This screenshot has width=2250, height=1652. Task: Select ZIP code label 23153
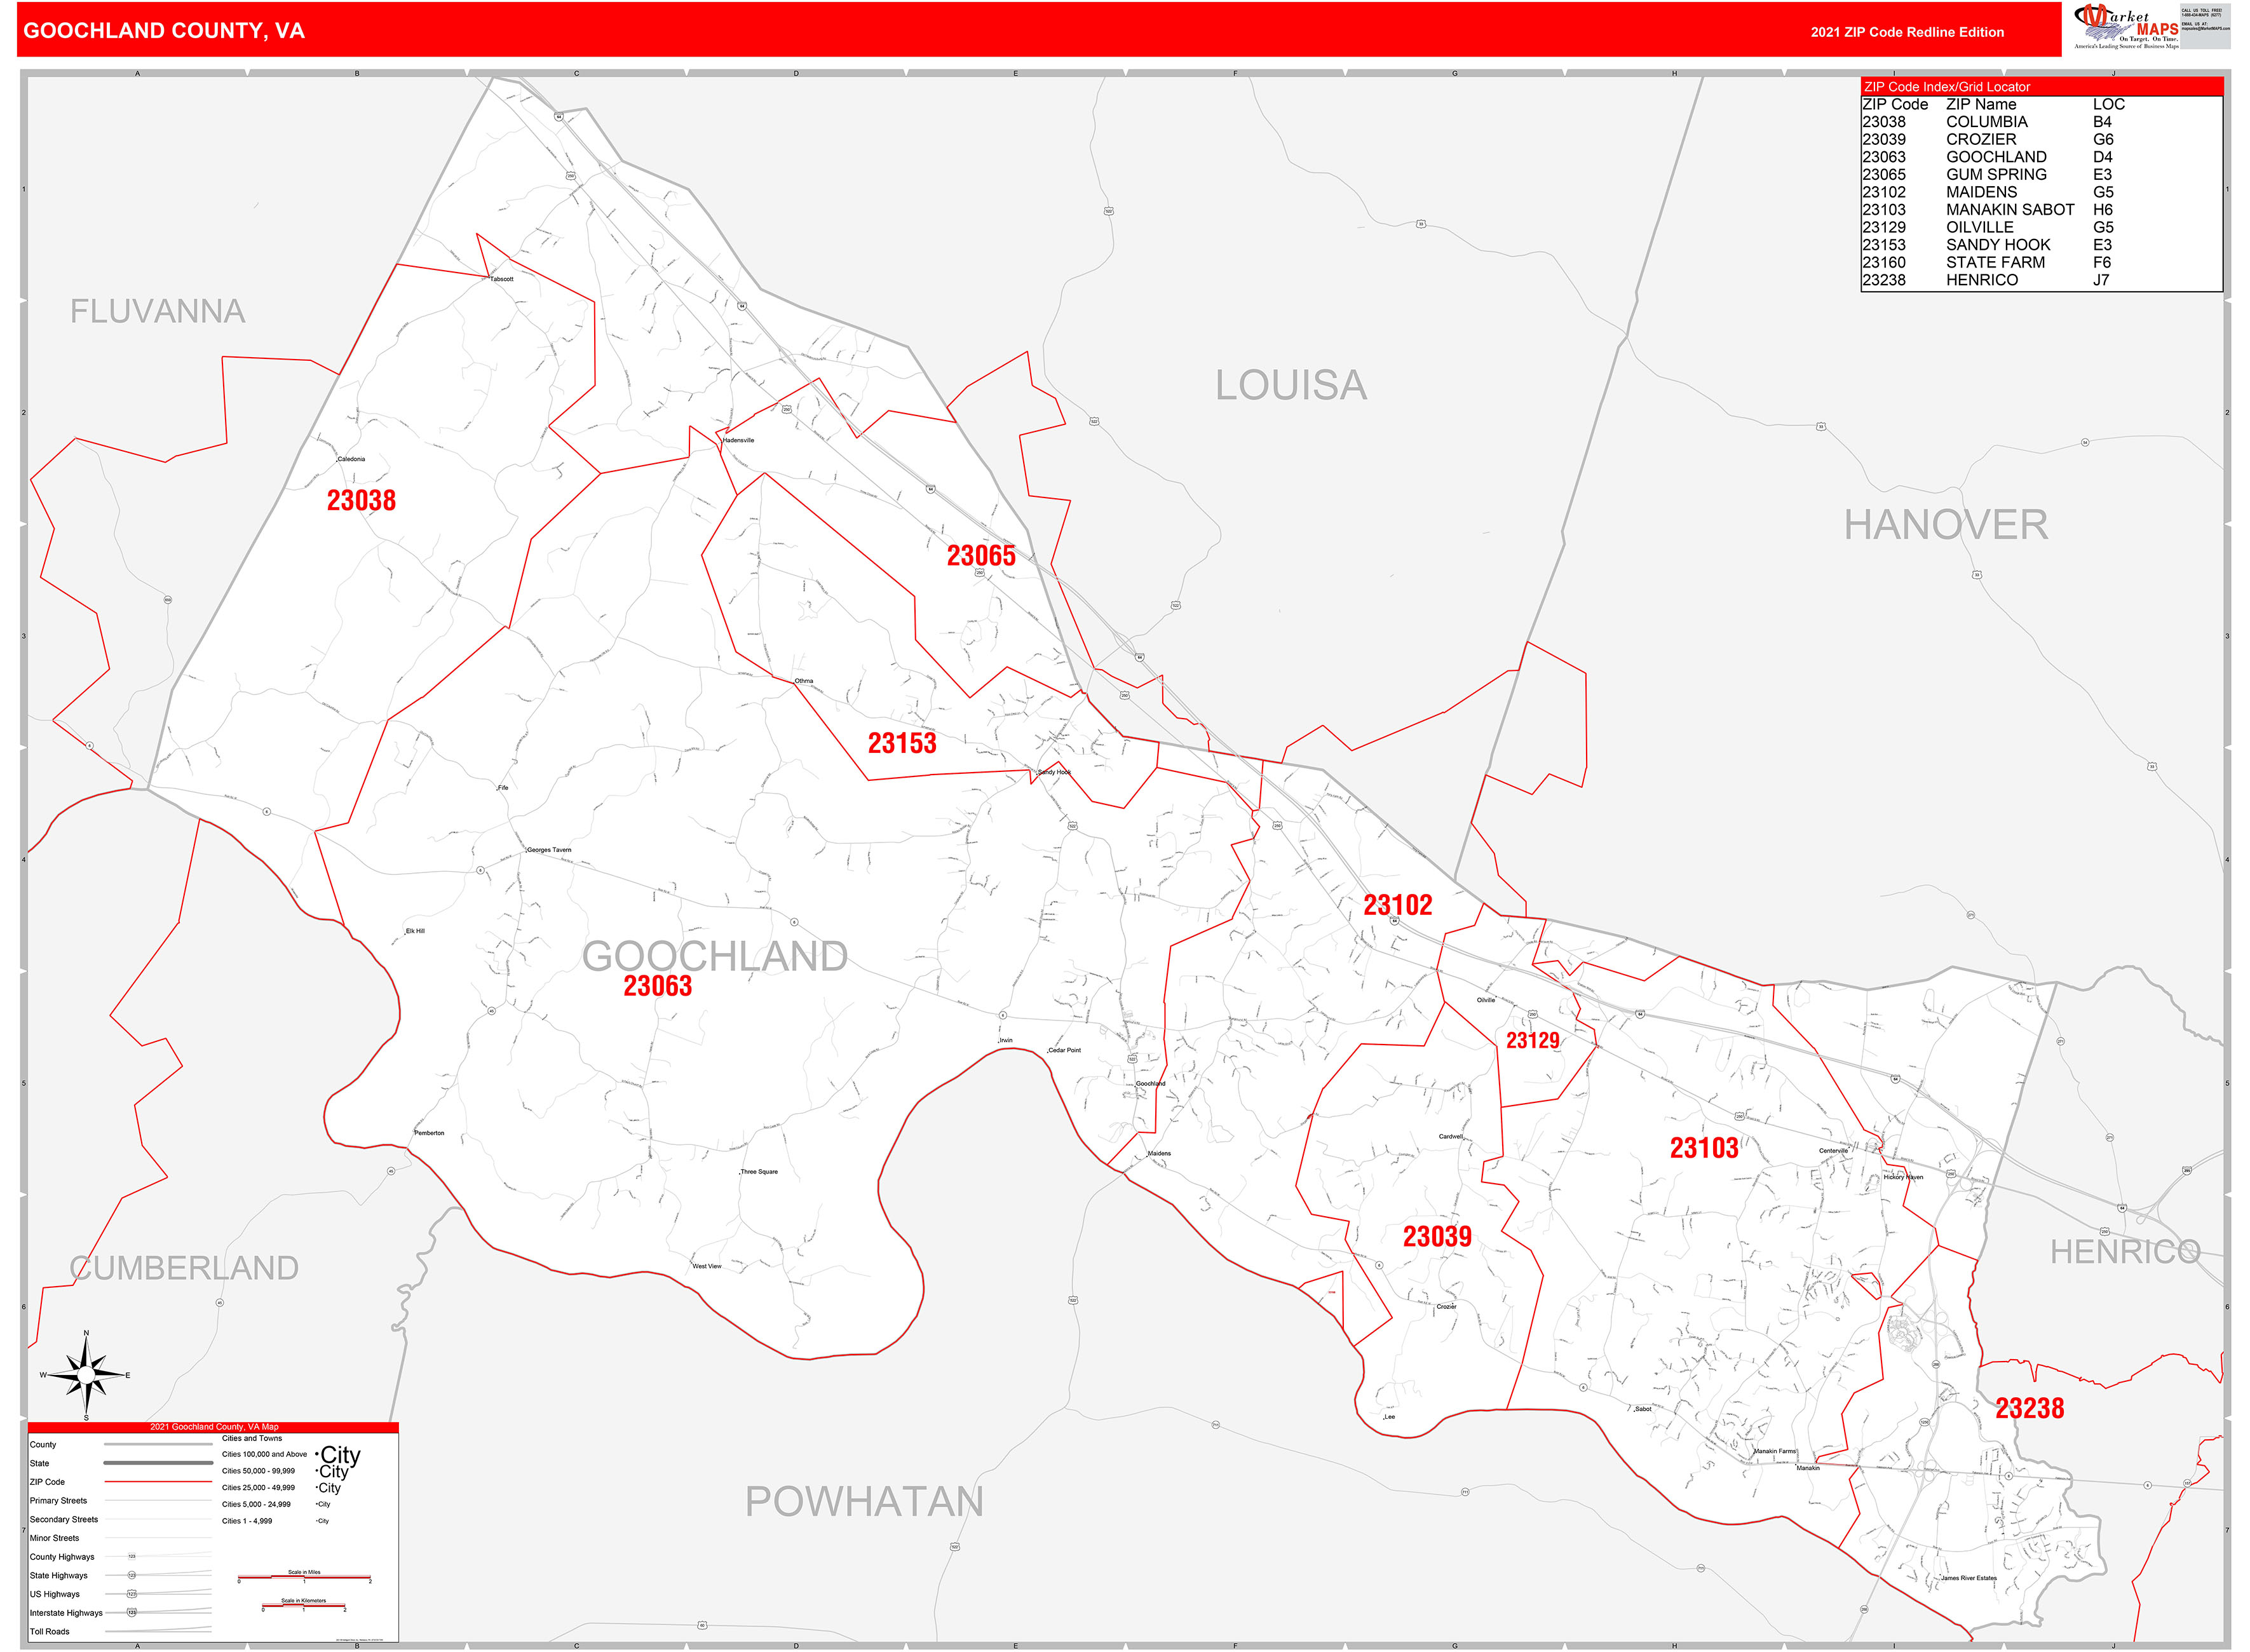[902, 743]
